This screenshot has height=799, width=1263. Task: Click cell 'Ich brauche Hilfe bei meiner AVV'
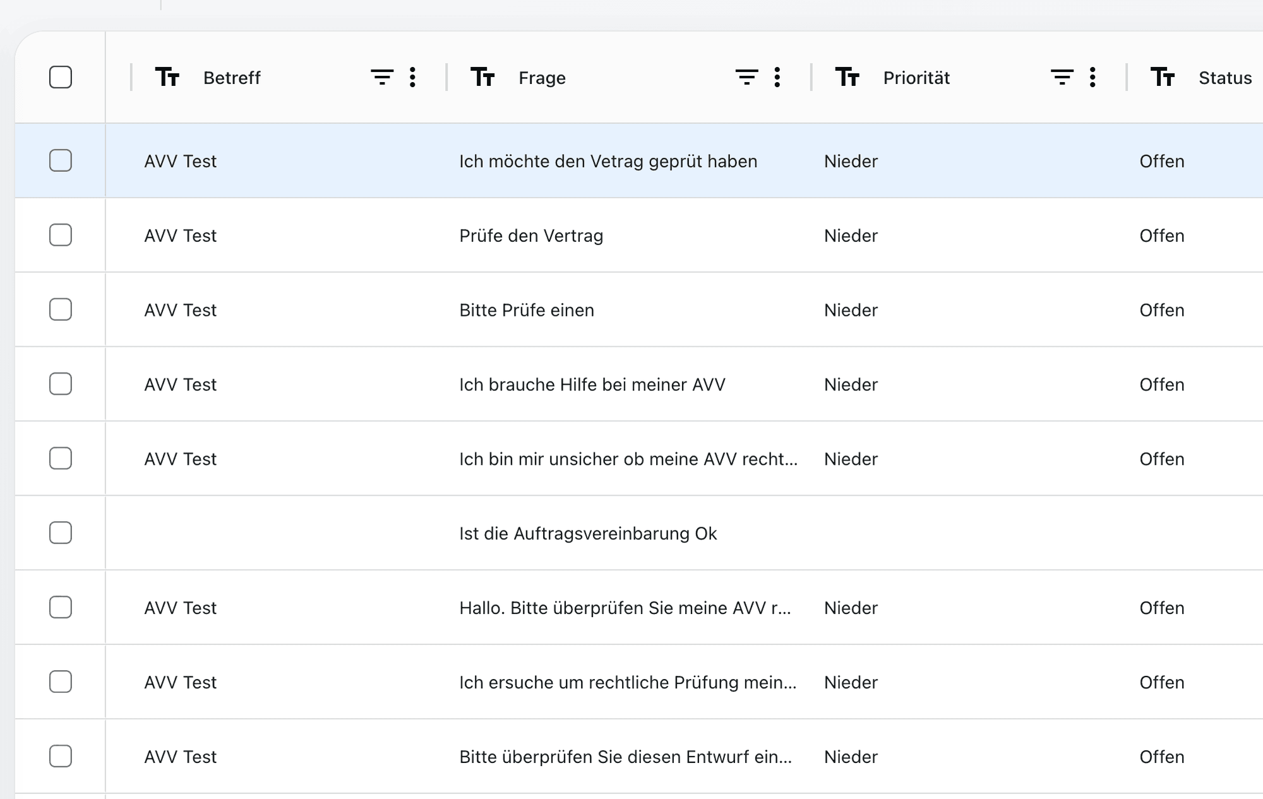click(592, 385)
